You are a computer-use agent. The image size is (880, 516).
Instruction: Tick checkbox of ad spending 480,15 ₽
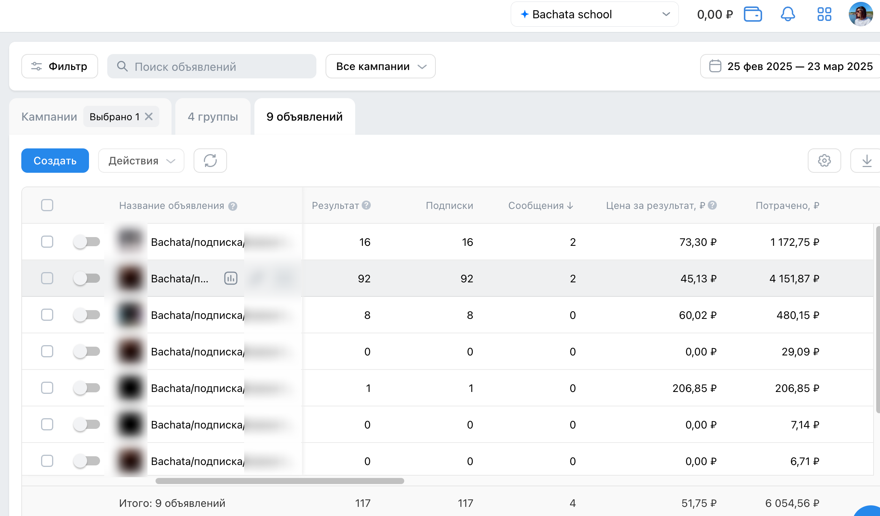[47, 315]
